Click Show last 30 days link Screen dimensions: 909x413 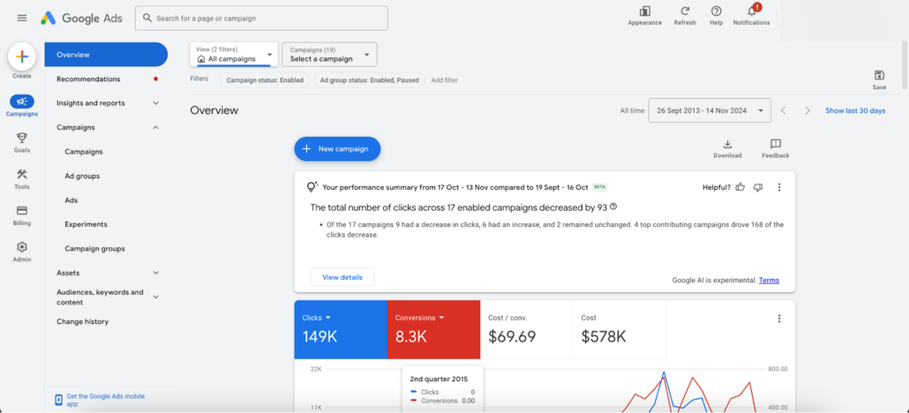point(856,111)
